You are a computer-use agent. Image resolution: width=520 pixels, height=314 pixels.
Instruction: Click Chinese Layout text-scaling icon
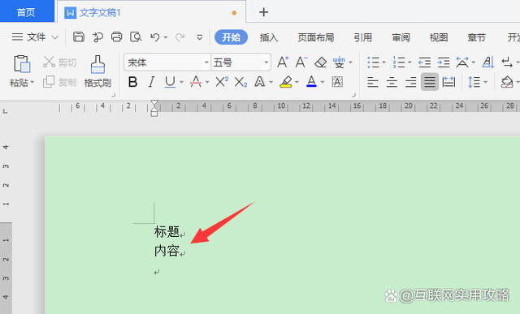pos(462,62)
